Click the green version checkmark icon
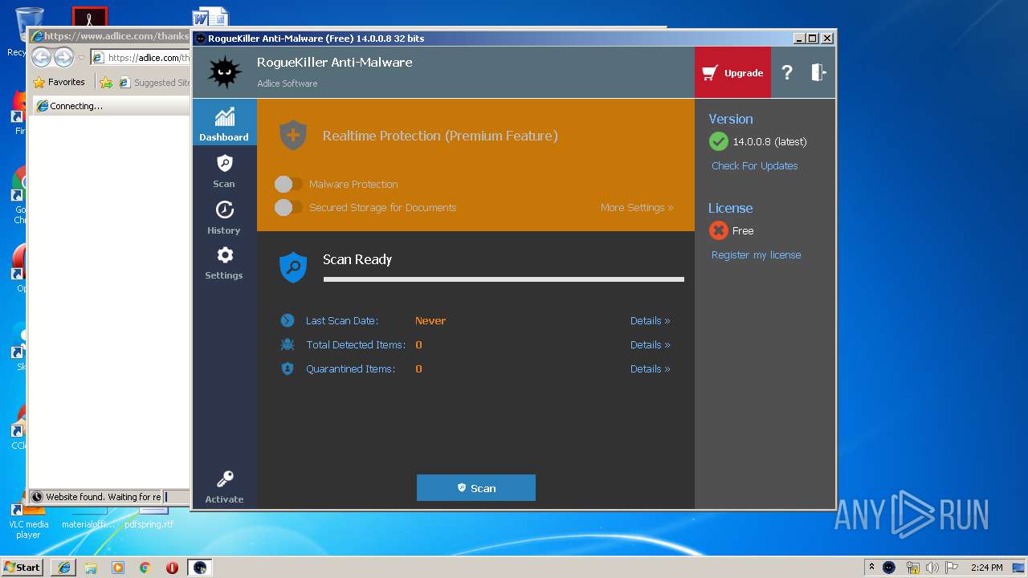The width and height of the screenshot is (1028, 578). pos(719,141)
